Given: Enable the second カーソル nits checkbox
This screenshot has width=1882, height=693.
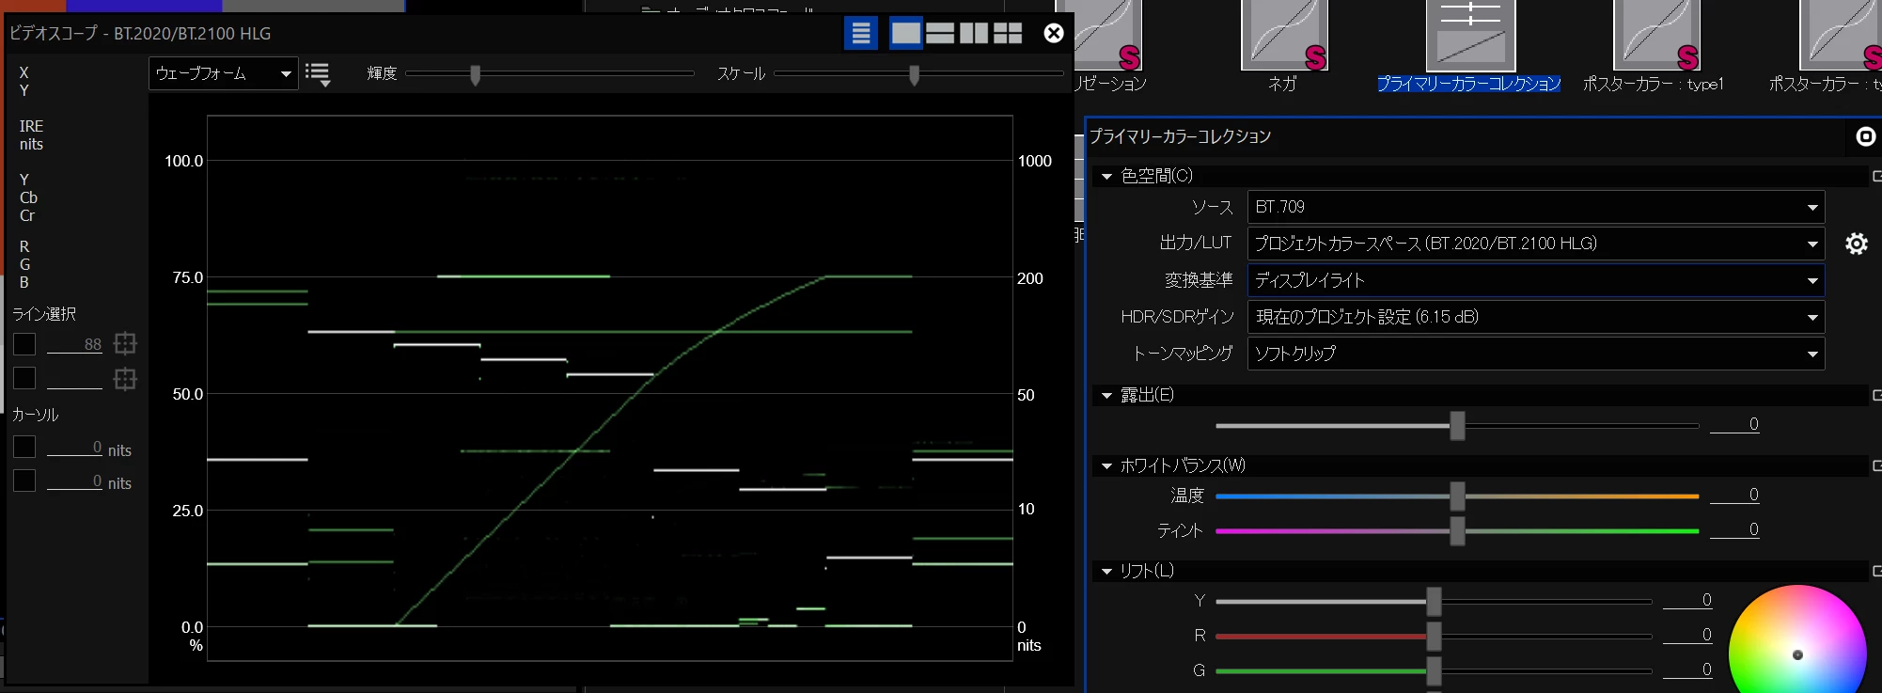Looking at the screenshot, I should tap(24, 480).
